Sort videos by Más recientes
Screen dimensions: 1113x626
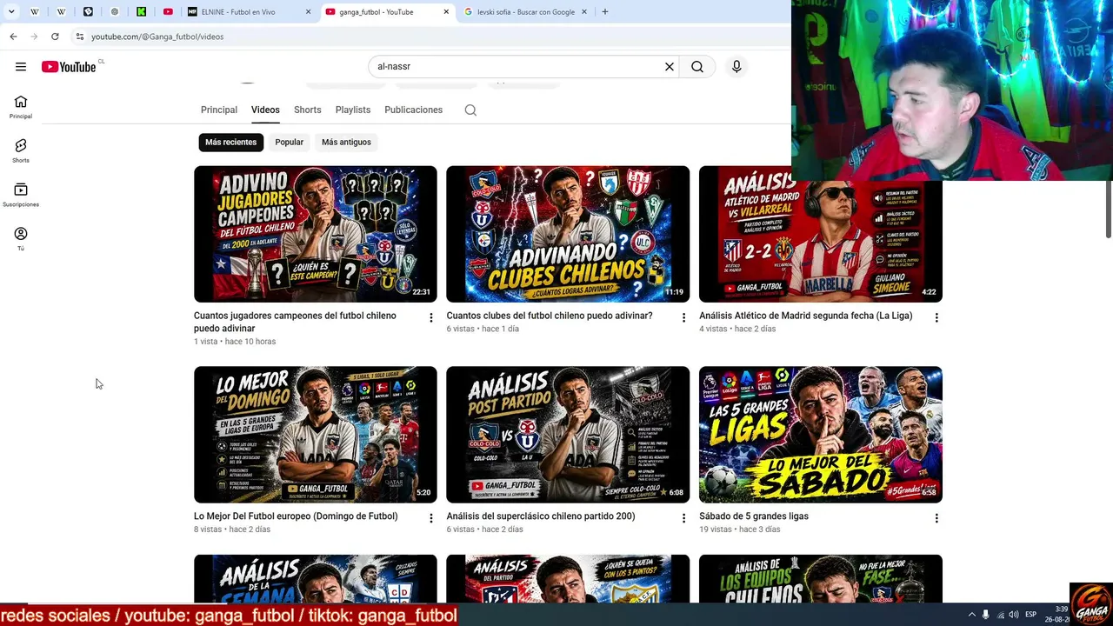pyautogui.click(x=231, y=143)
